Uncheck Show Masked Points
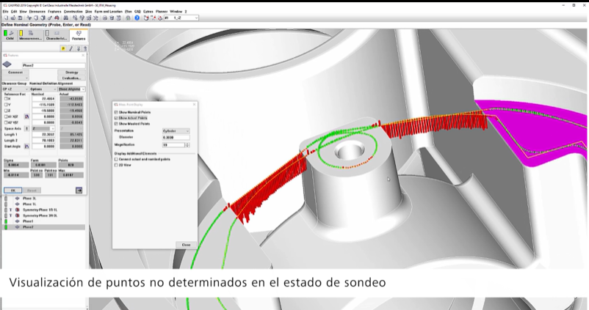Viewport: 589px width, 310px height. [x=116, y=124]
